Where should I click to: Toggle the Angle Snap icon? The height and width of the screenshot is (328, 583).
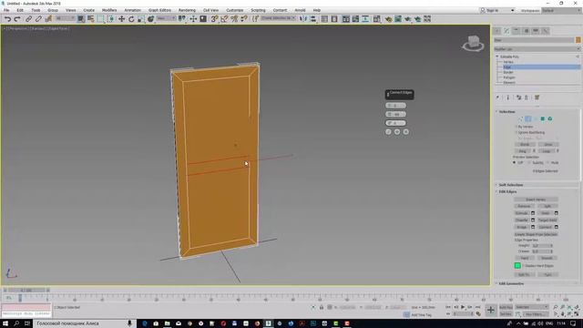[x=224, y=18]
